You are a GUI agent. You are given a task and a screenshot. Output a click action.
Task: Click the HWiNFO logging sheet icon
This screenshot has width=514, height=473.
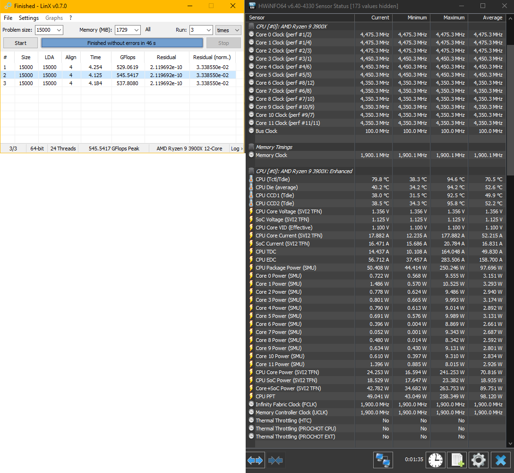click(x=457, y=460)
